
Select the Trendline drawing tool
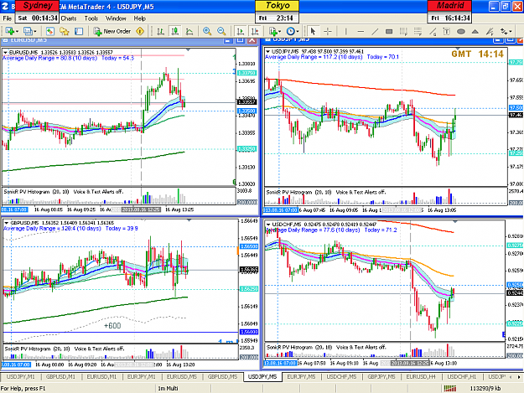pyautogui.click(x=375, y=31)
